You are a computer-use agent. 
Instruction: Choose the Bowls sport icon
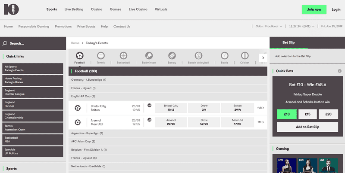[x=224, y=56]
